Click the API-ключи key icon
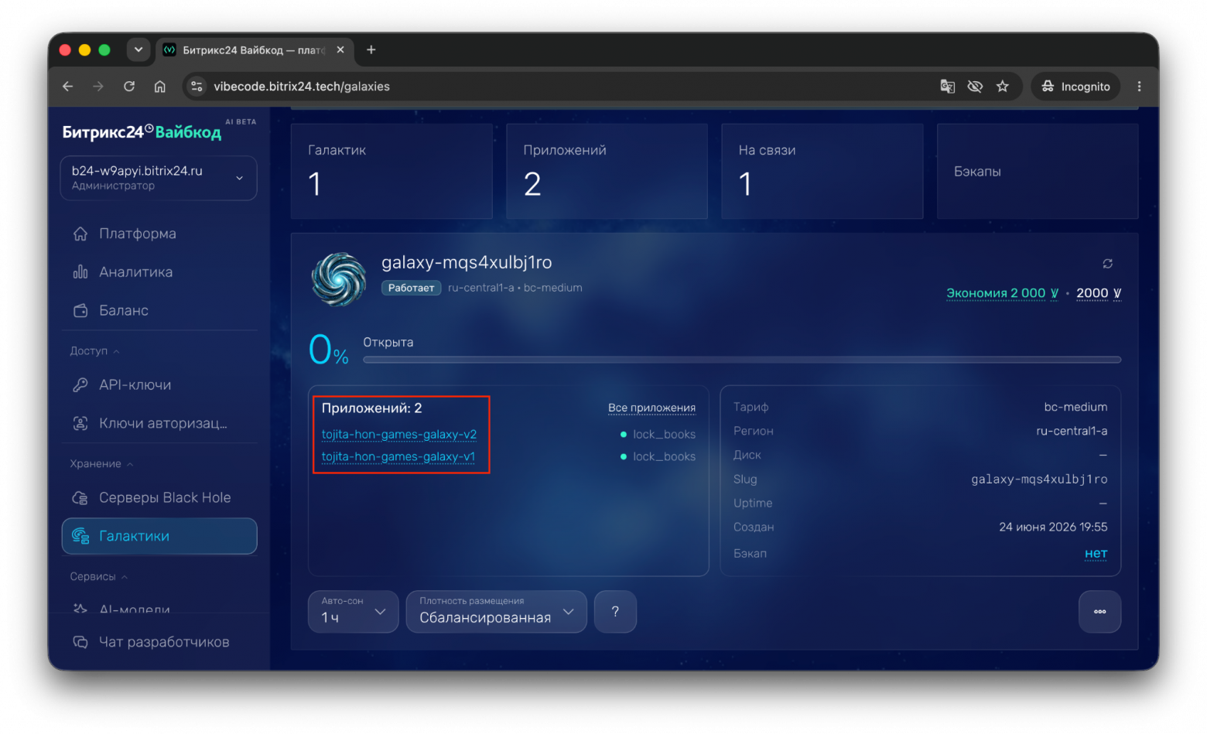This screenshot has height=734, width=1207. pos(80,385)
